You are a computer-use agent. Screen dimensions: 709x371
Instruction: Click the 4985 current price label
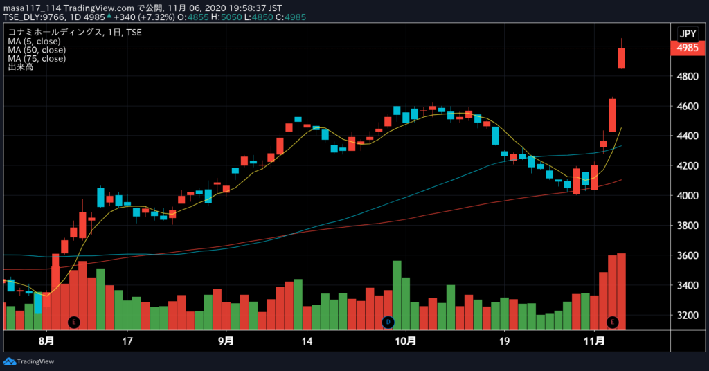click(688, 48)
